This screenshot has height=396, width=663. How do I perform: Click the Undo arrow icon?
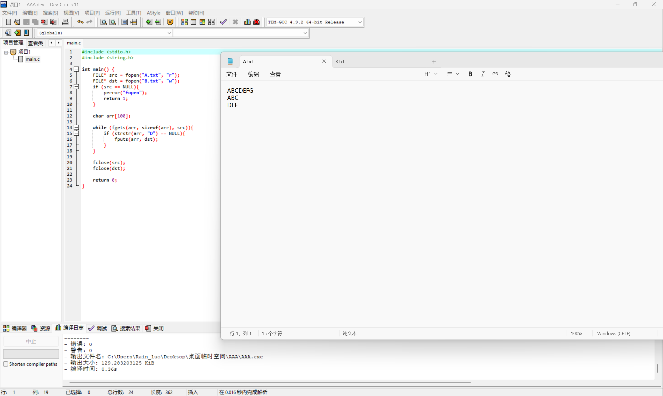pos(80,22)
